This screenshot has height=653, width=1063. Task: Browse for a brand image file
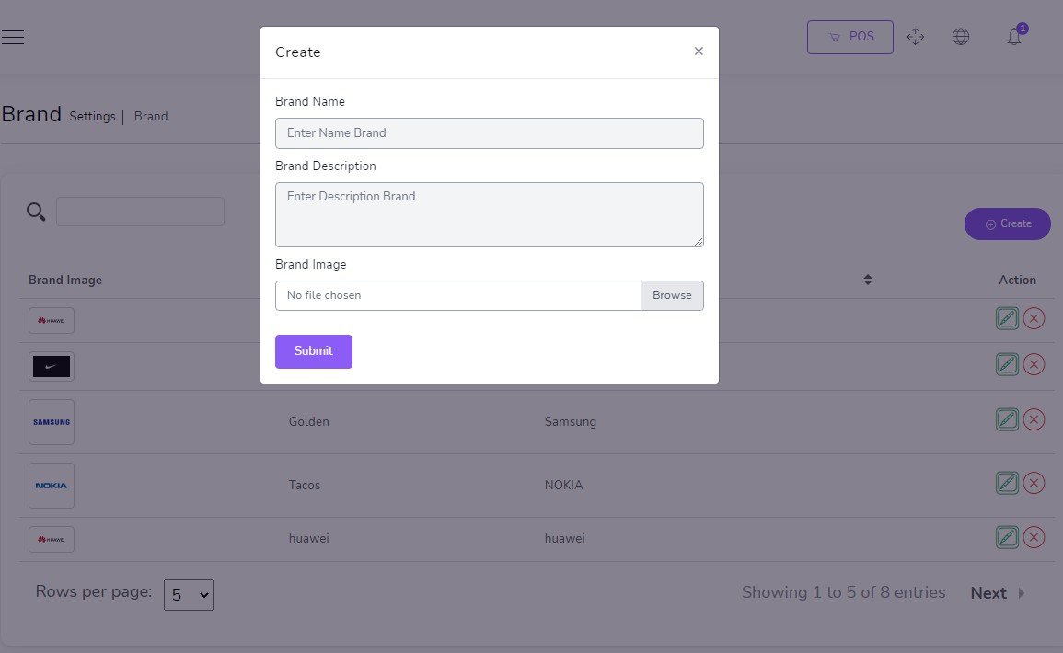coord(672,295)
